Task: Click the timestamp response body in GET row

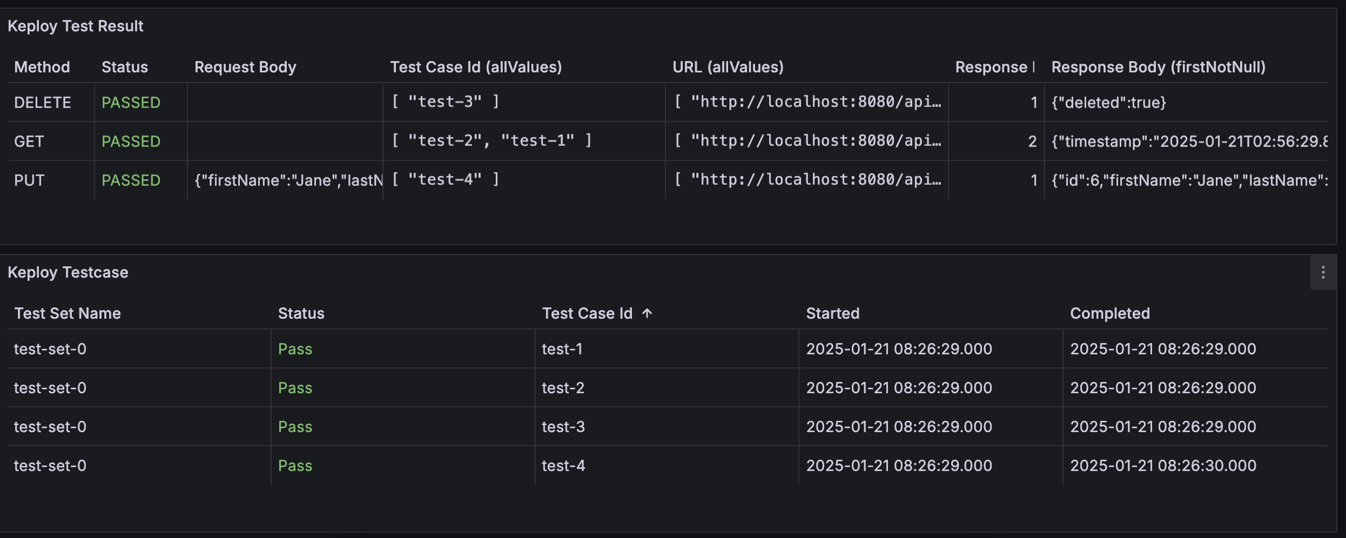Action: click(x=1189, y=142)
